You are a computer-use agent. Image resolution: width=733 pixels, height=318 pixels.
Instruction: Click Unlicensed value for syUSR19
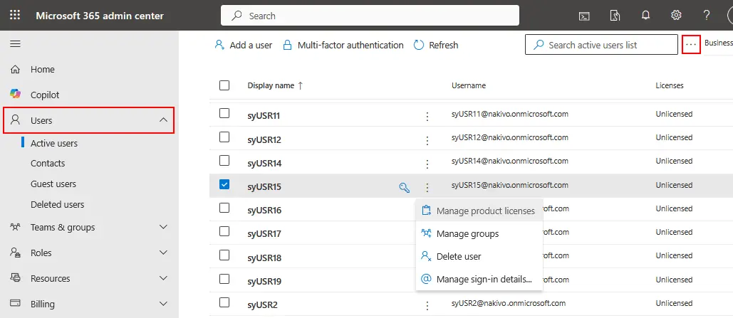(674, 280)
